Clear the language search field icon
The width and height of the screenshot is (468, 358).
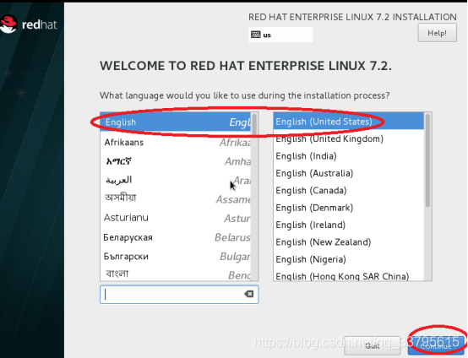pos(248,294)
